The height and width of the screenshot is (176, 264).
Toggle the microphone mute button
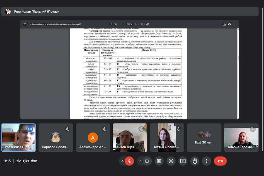tap(129, 161)
